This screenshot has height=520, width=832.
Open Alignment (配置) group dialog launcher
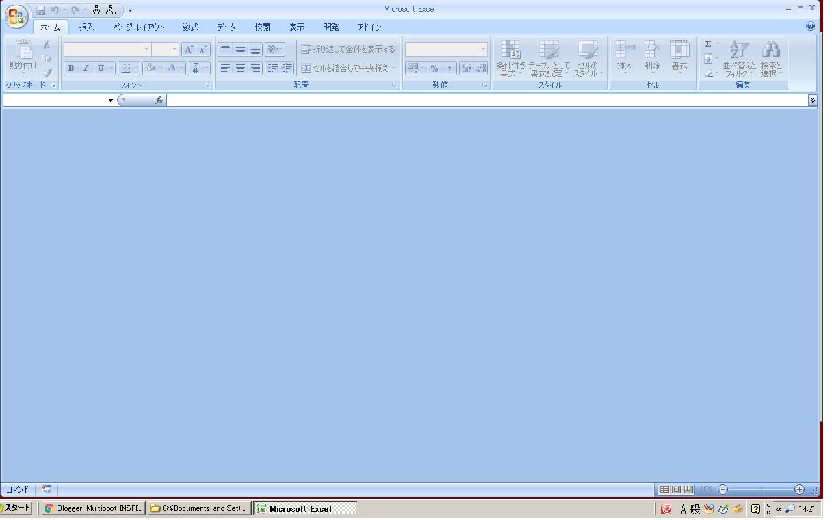(395, 85)
